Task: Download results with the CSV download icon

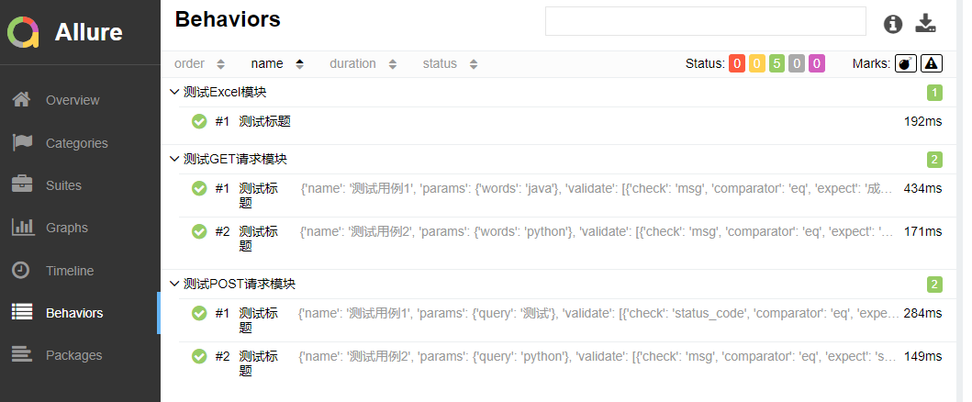Action: (925, 24)
